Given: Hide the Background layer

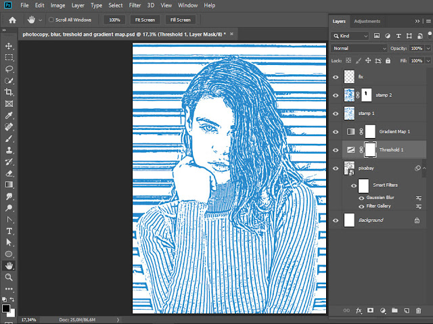Looking at the screenshot, I should click(x=336, y=221).
